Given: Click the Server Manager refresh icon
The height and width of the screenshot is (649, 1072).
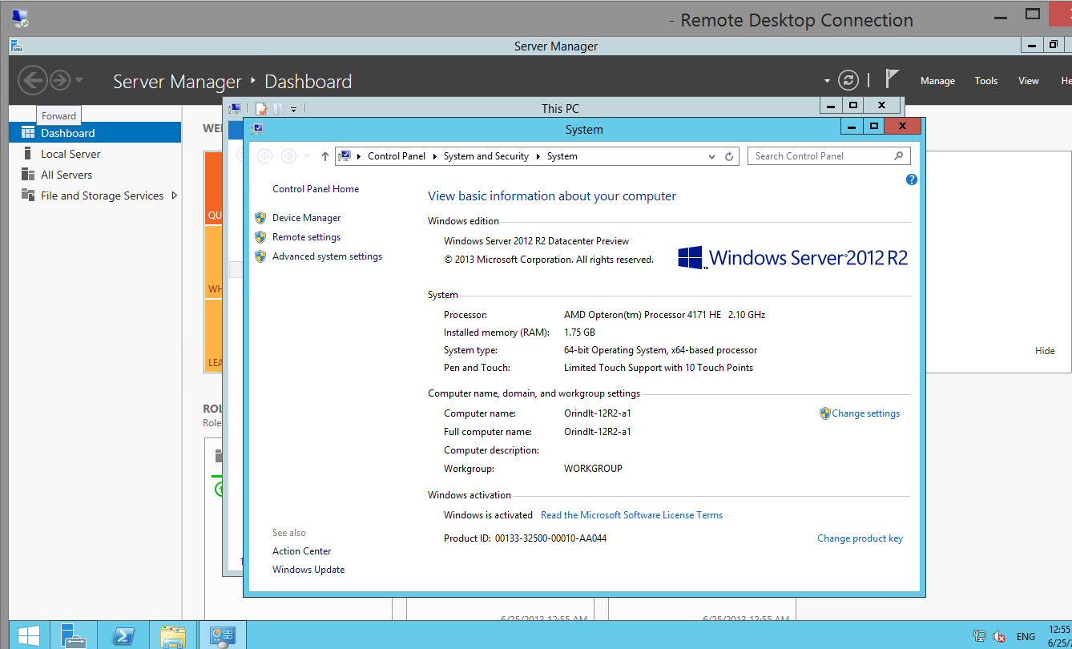Looking at the screenshot, I should click(848, 80).
